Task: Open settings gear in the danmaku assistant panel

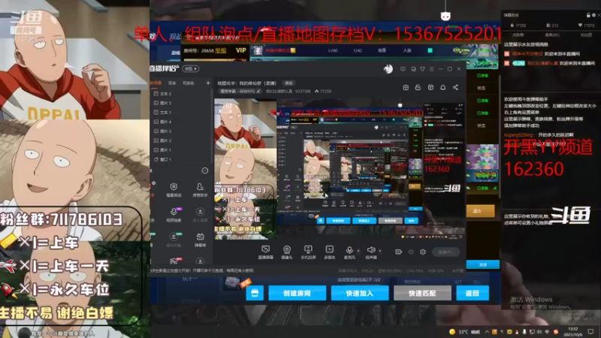Action: tap(593, 15)
